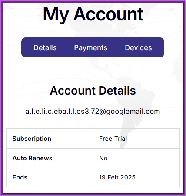186x196 pixels.
Task: Click the word 'Details' in section heading
Action: (117, 91)
